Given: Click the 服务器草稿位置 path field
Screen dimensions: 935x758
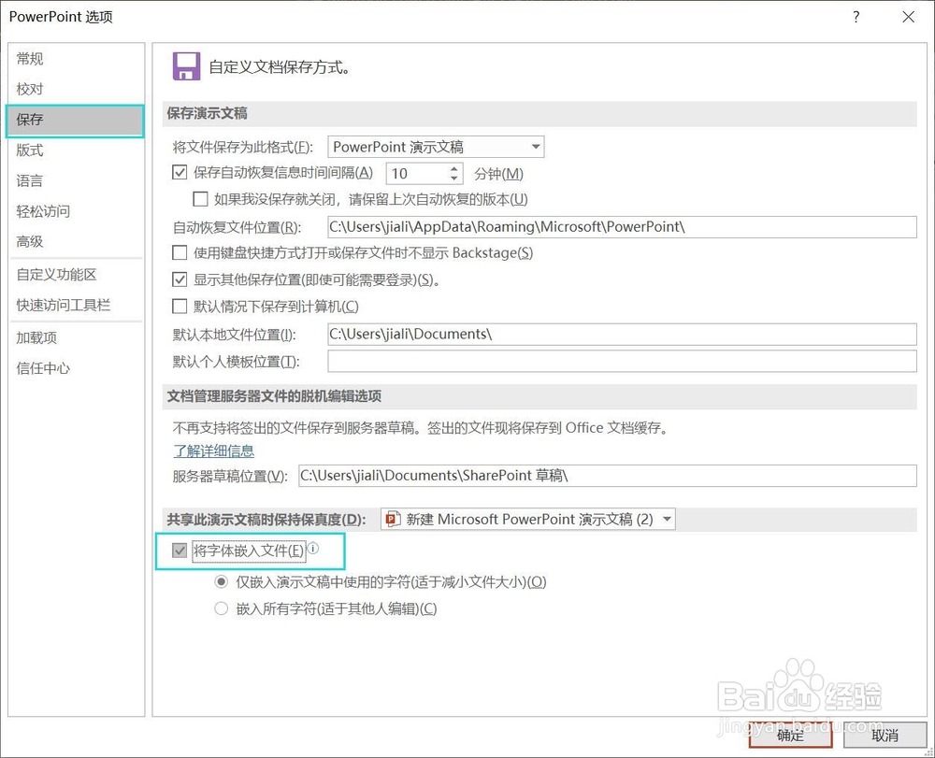Looking at the screenshot, I should (608, 476).
